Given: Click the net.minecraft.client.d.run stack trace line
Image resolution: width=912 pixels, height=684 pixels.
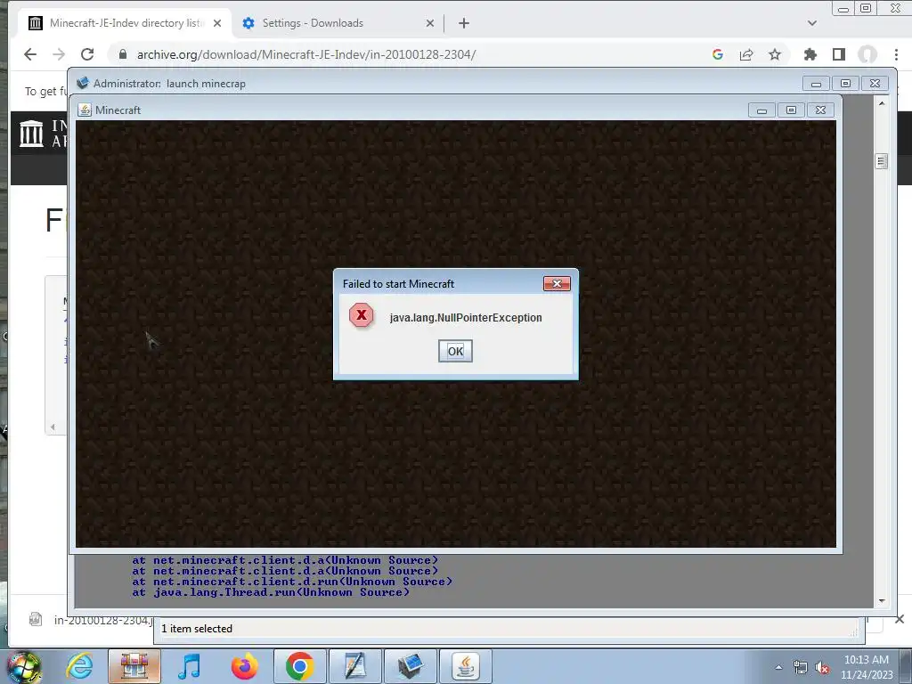Looking at the screenshot, I should [x=292, y=581].
